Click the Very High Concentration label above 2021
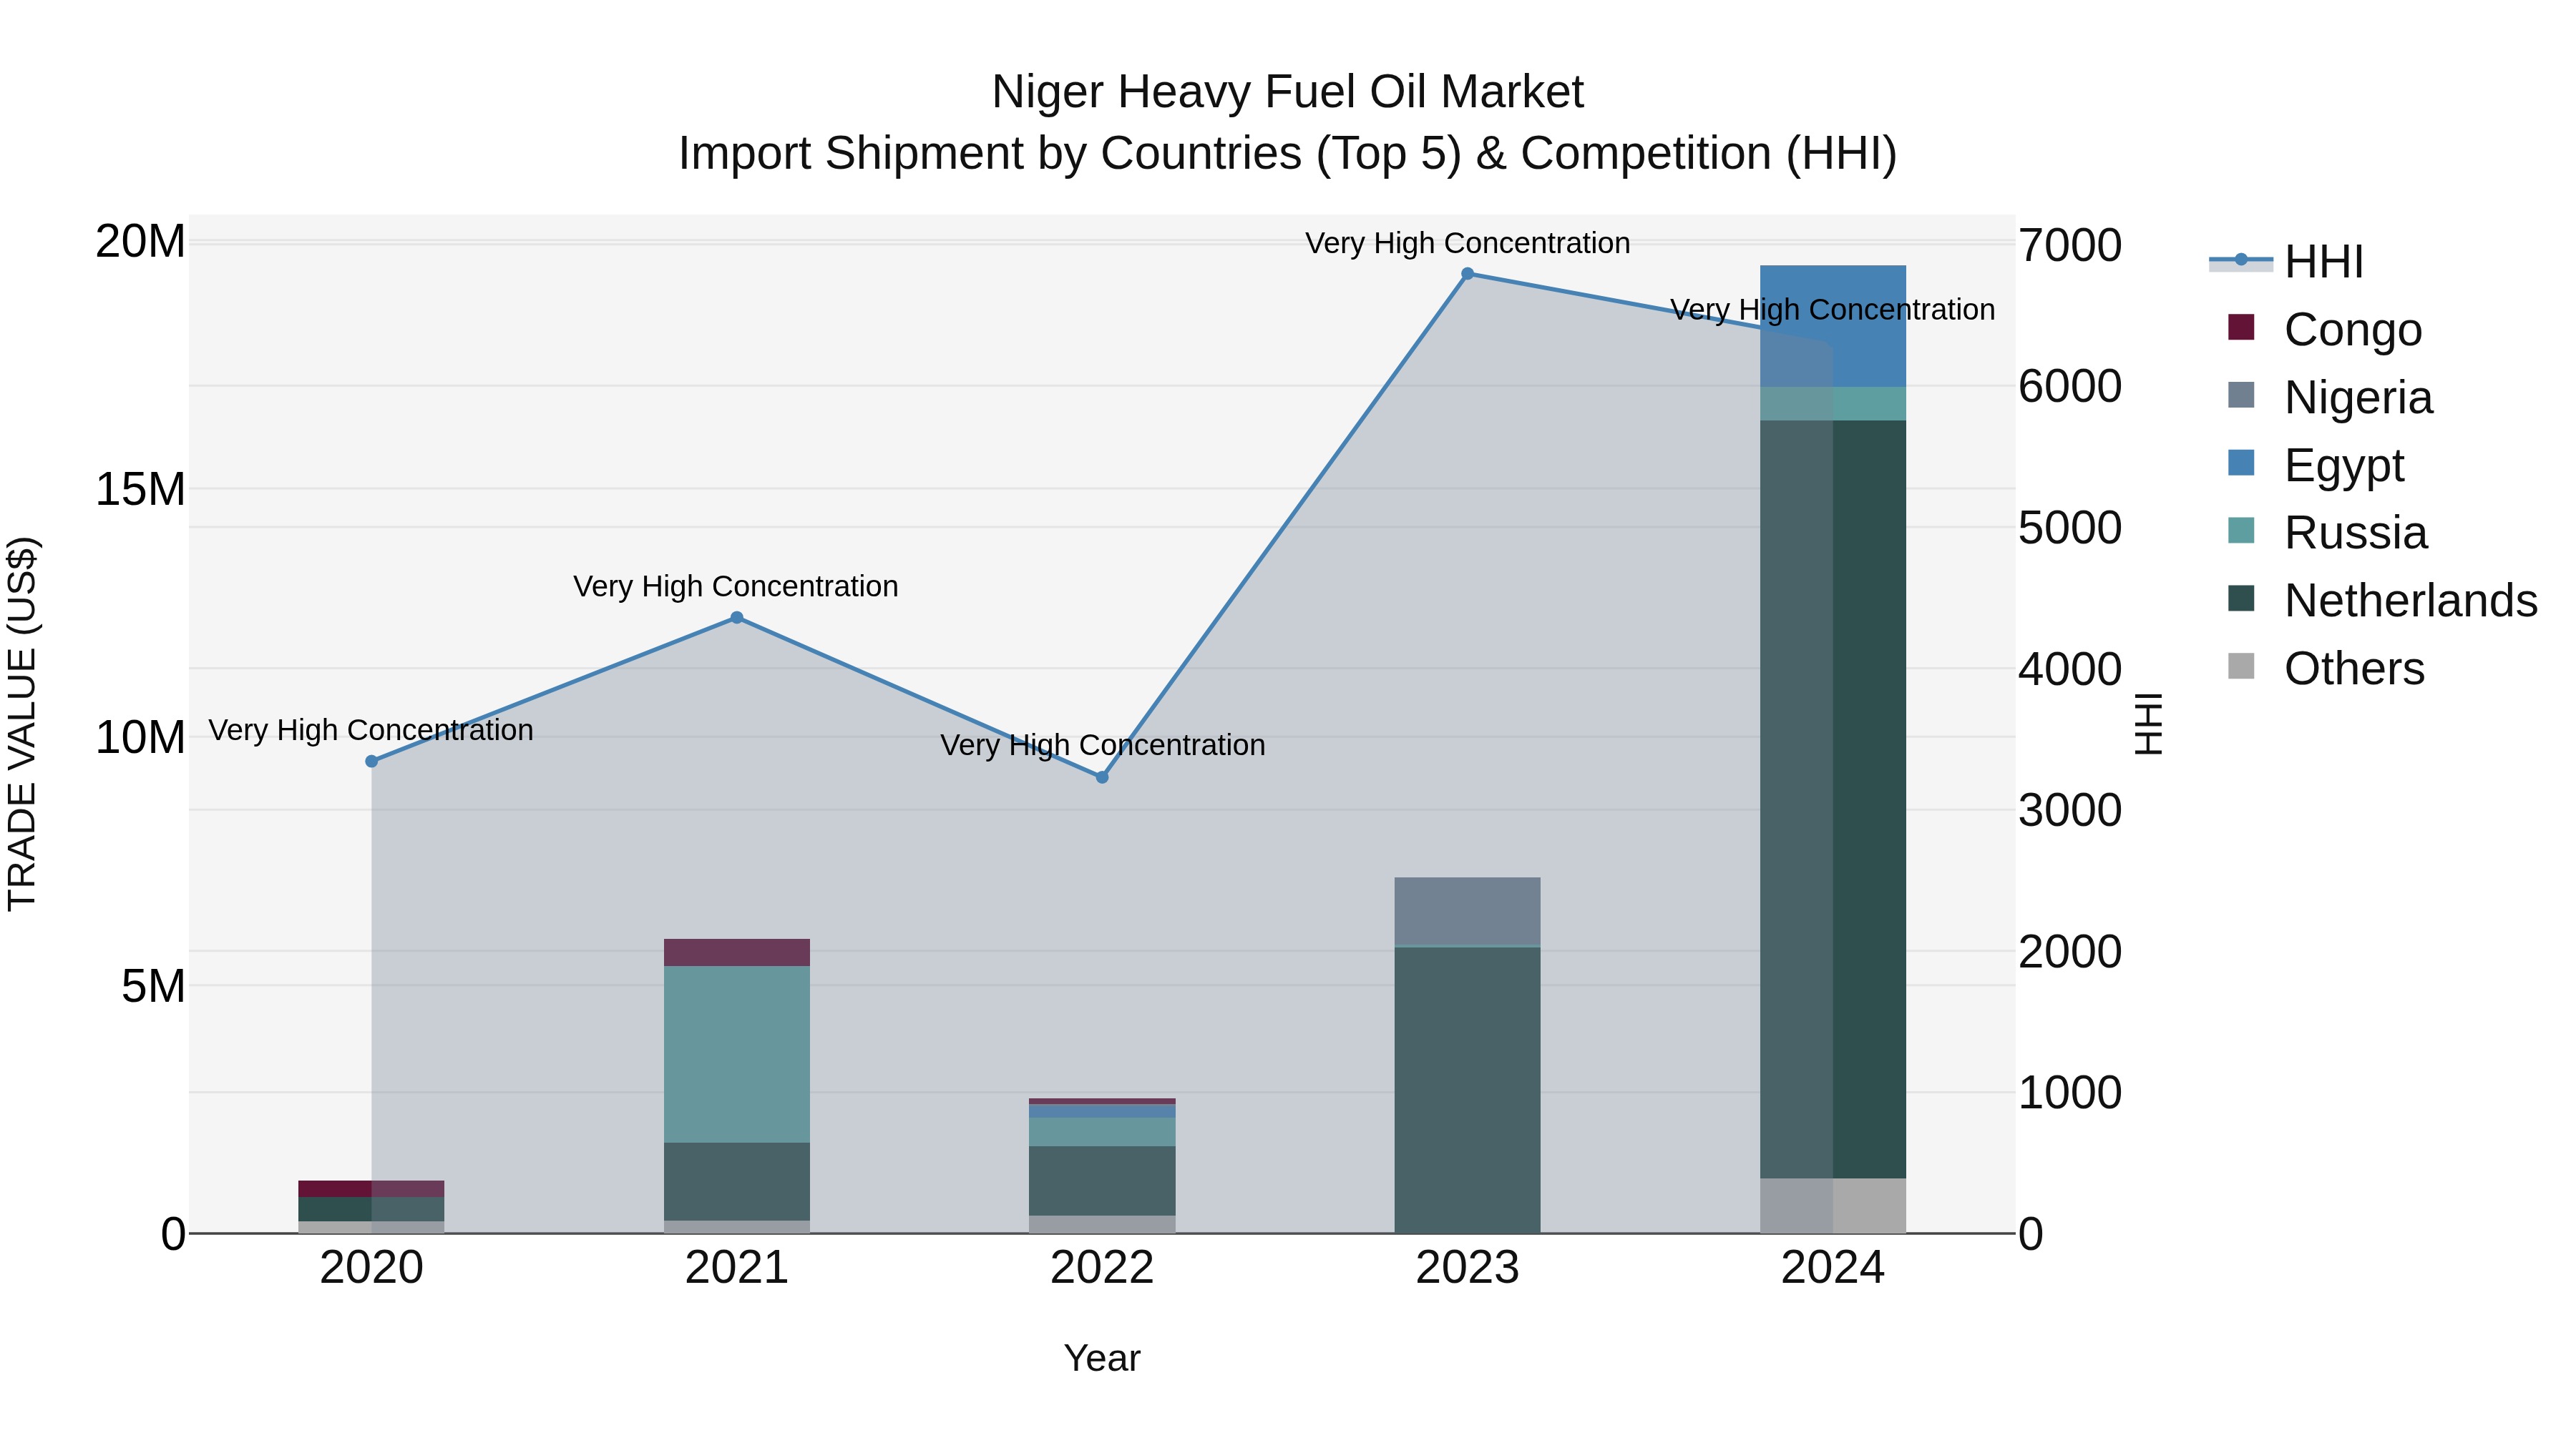The width and height of the screenshot is (2576, 1448). [735, 586]
